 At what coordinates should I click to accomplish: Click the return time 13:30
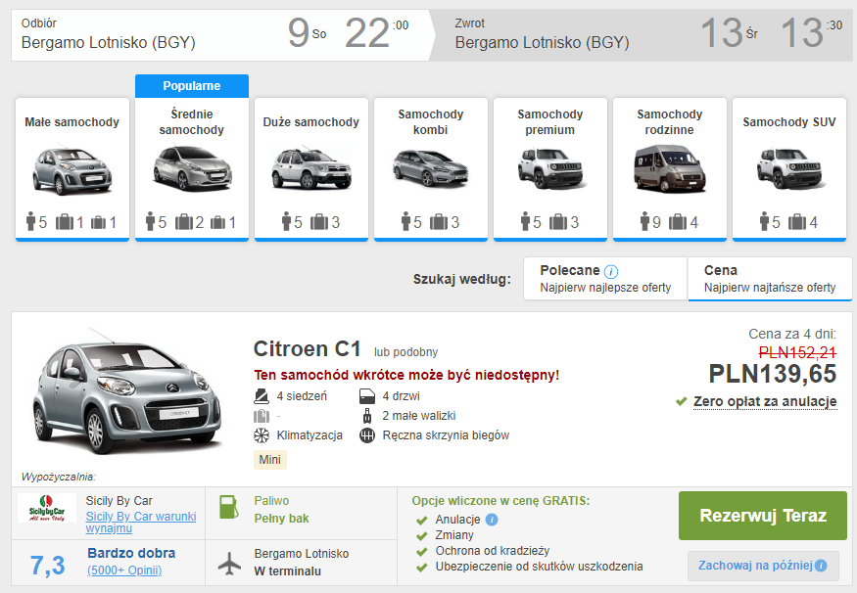click(811, 32)
